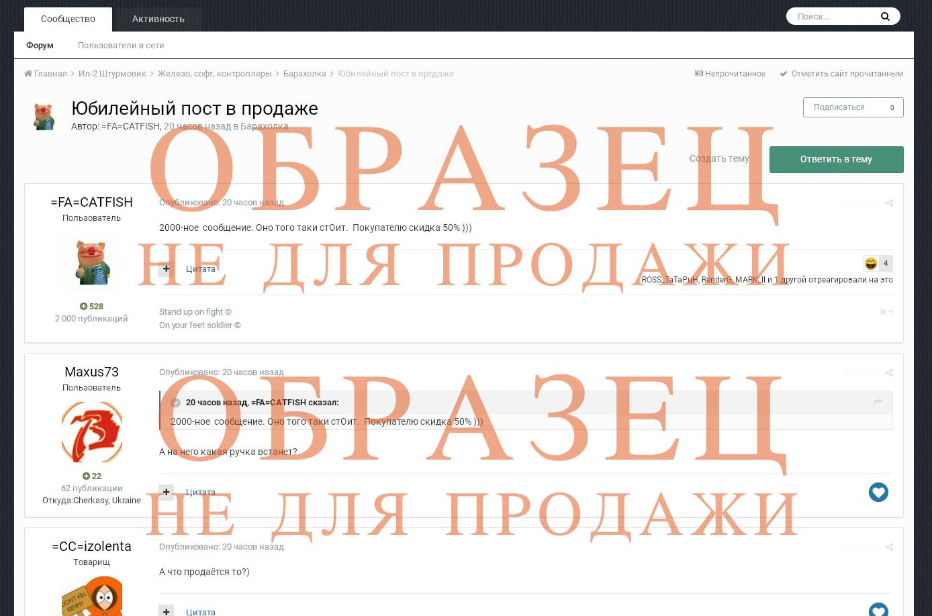Open the RenderG reactor profile link
The width and height of the screenshot is (932, 616).
716,280
